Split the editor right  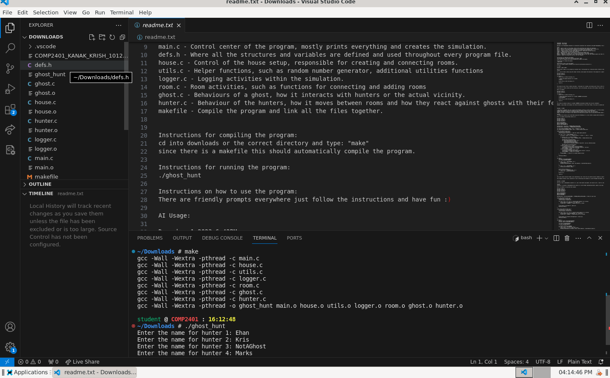(589, 25)
